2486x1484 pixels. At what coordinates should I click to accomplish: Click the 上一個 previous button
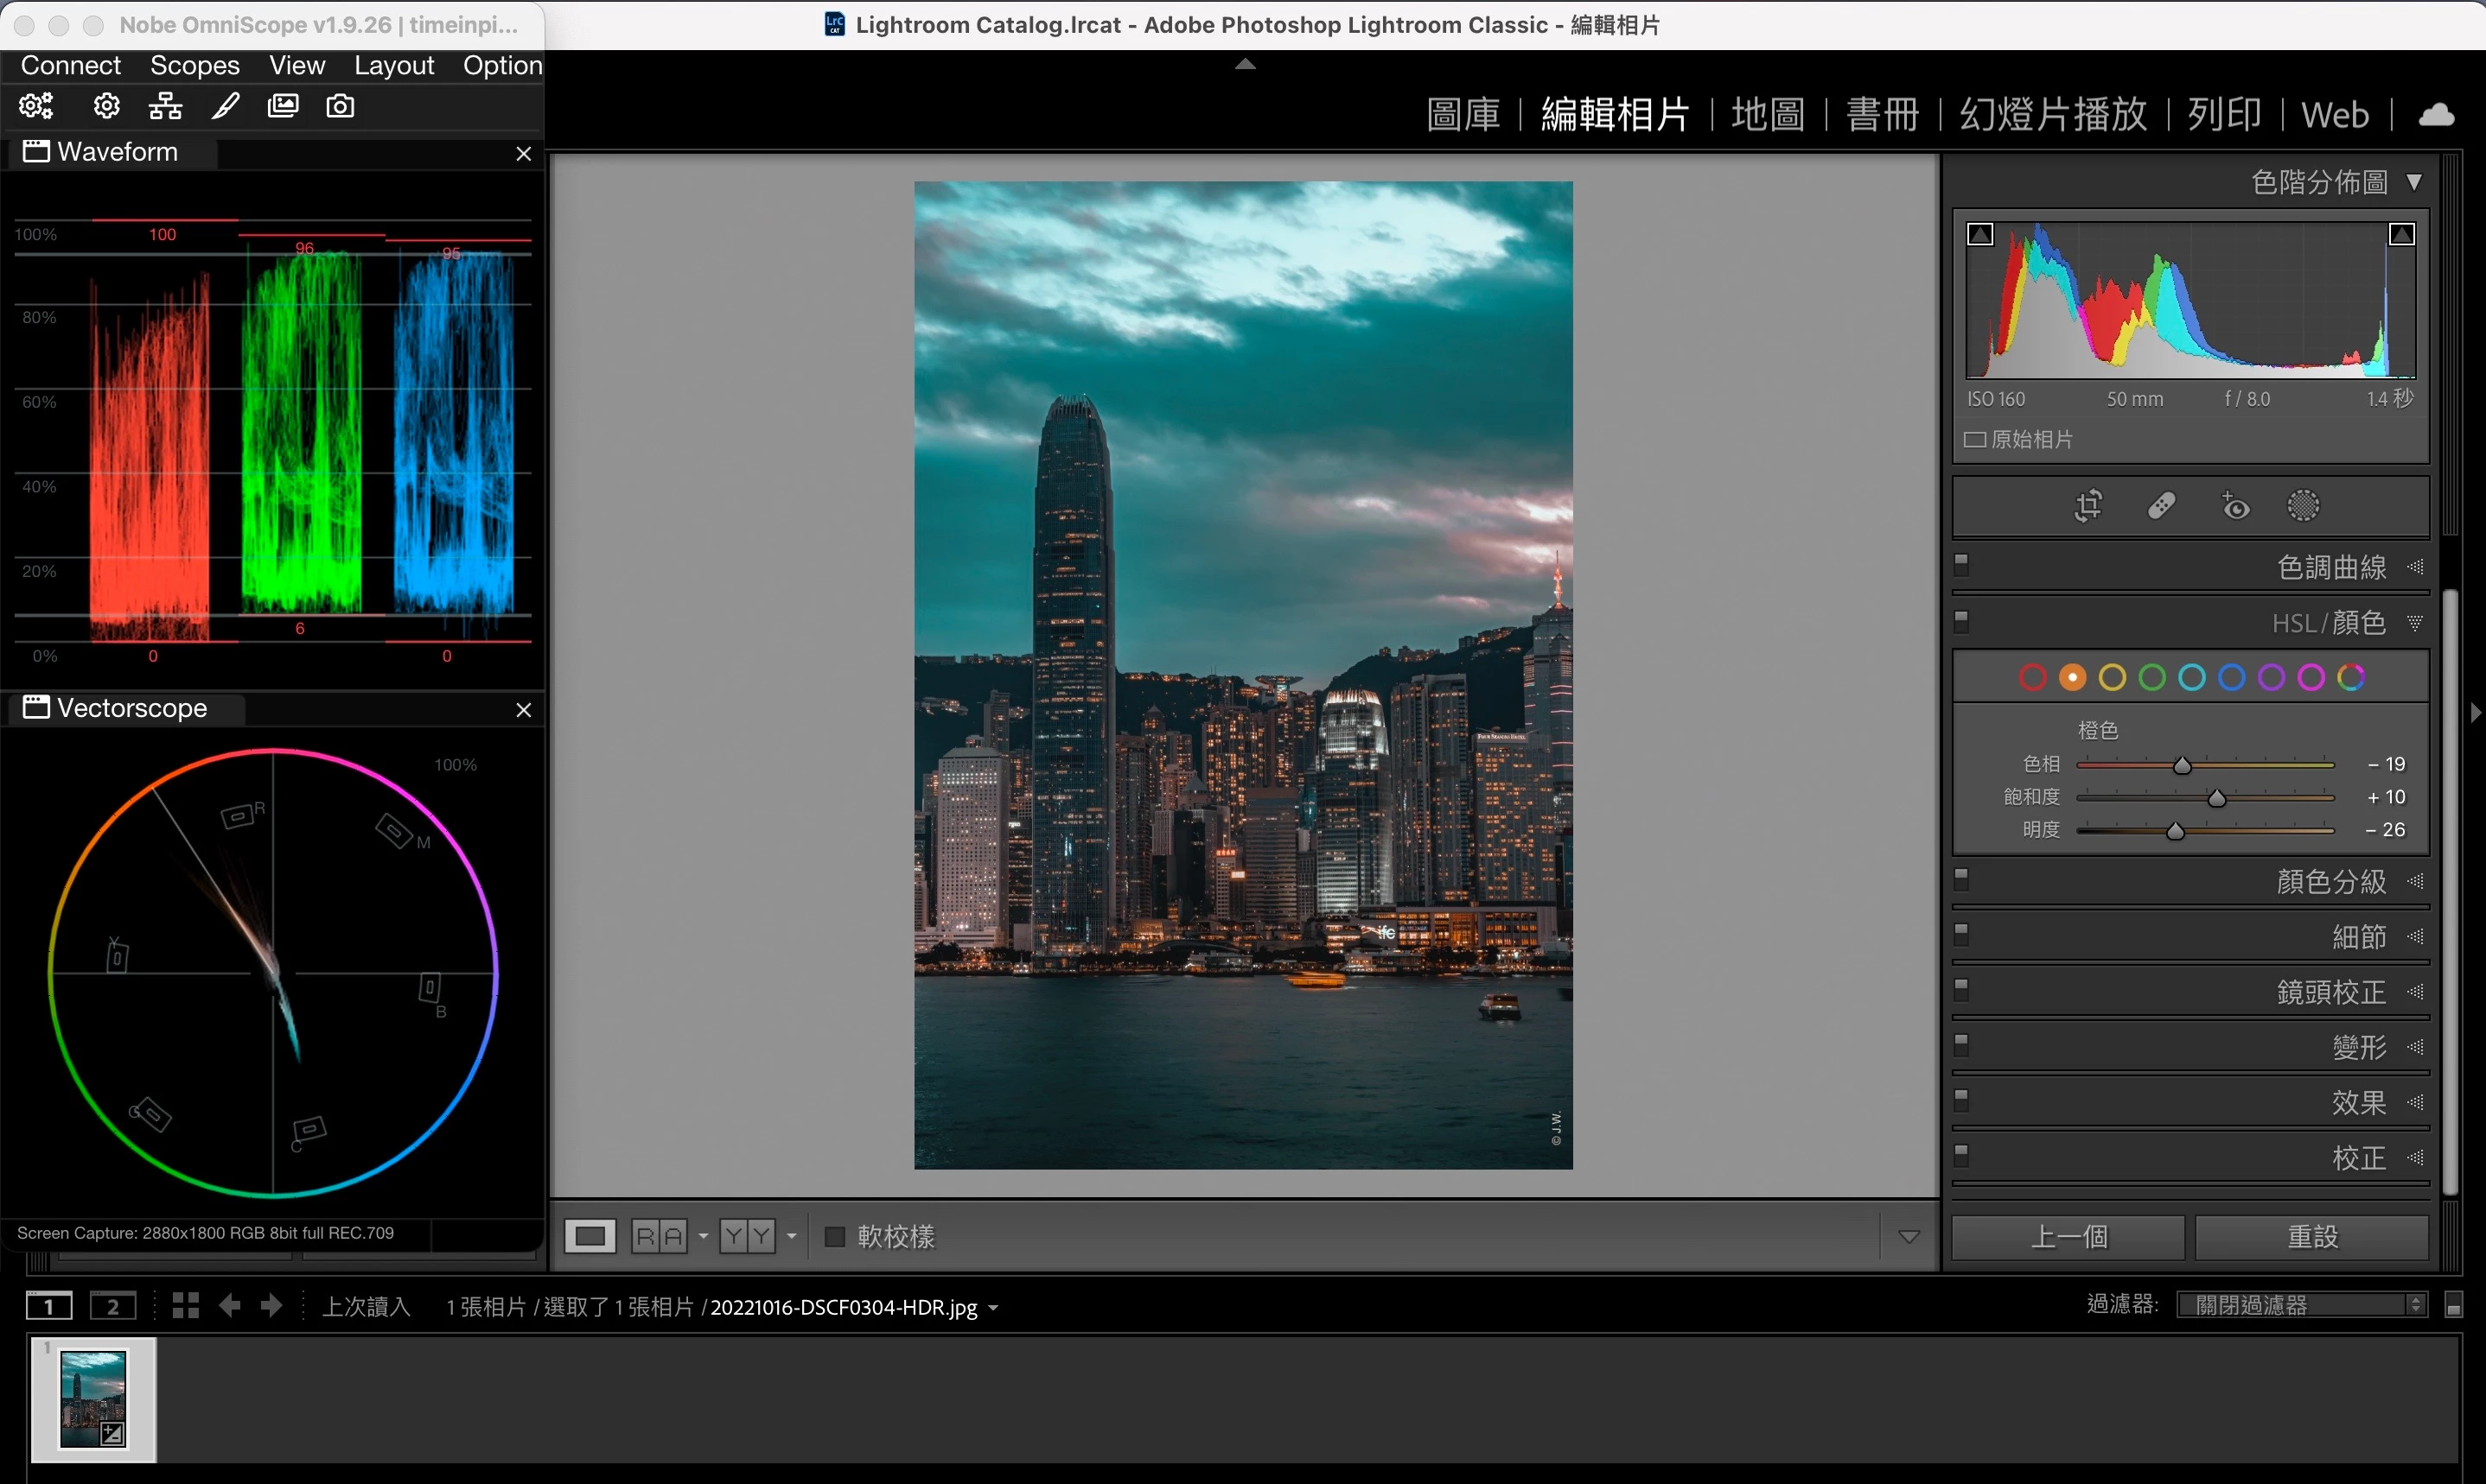[x=2068, y=1237]
